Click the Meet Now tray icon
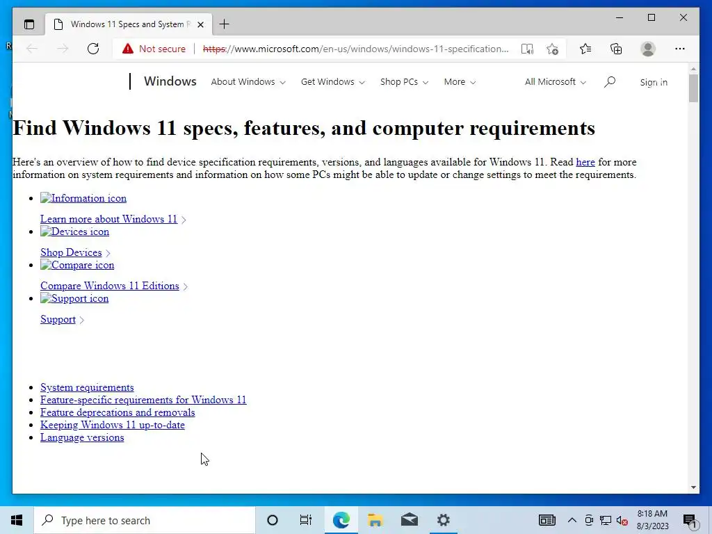 pyautogui.click(x=589, y=520)
